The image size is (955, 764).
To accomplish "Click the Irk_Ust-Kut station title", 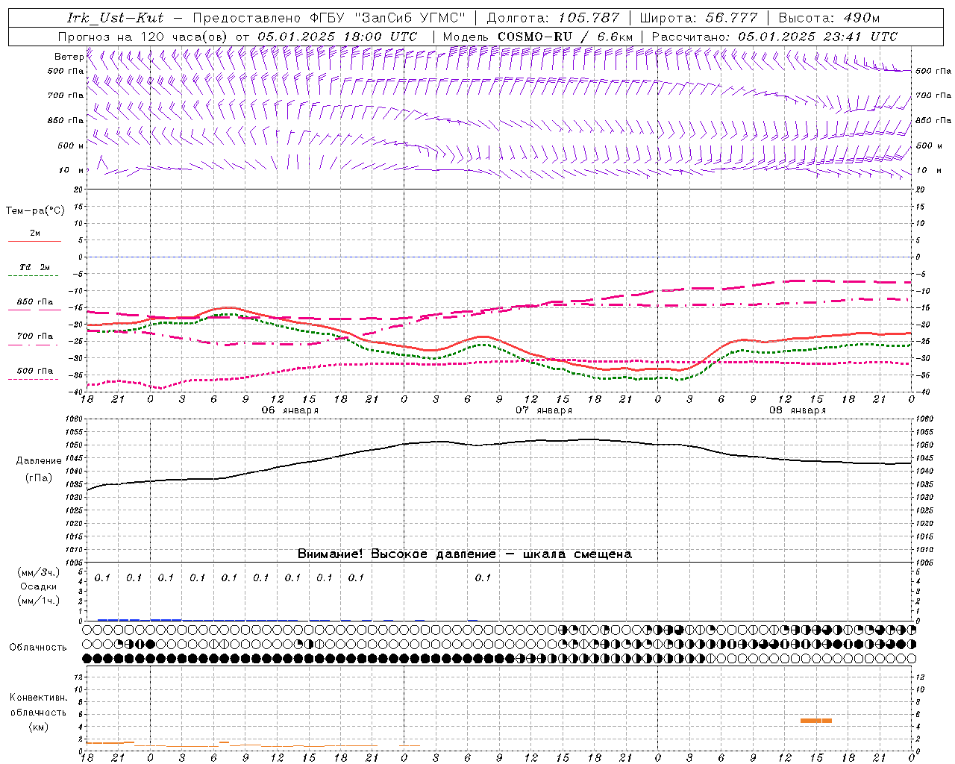I will pyautogui.click(x=115, y=18).
